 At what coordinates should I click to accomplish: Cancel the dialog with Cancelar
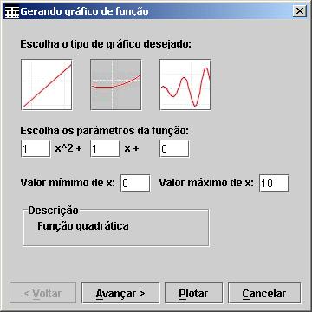pyautogui.click(x=264, y=293)
